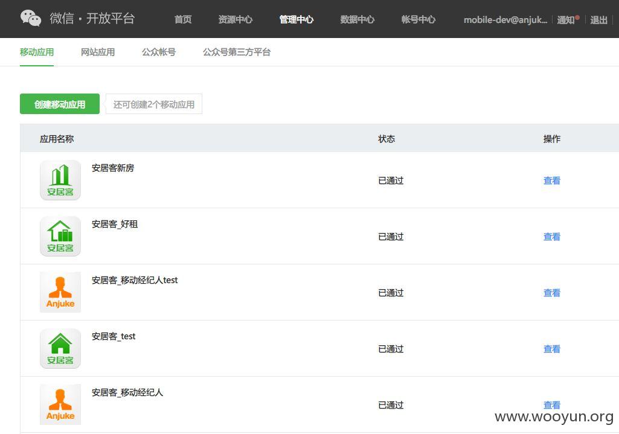Open 管理中心 in the top navigation
The image size is (619, 434).
pyautogui.click(x=297, y=19)
